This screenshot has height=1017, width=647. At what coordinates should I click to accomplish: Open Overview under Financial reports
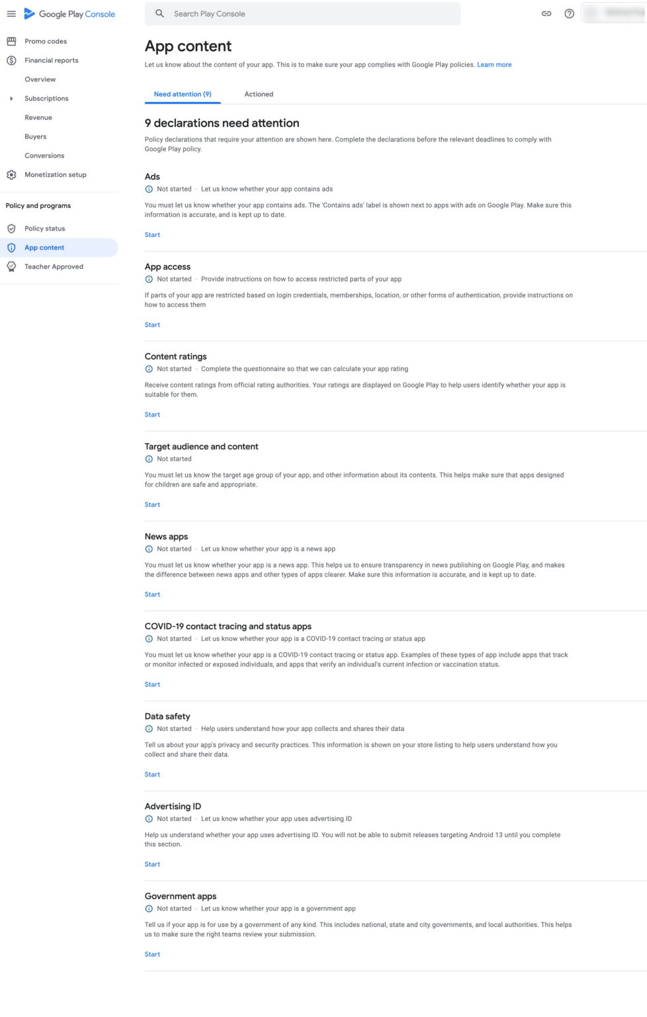tap(40, 79)
